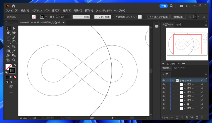Open the Comments panel icon

157,27
